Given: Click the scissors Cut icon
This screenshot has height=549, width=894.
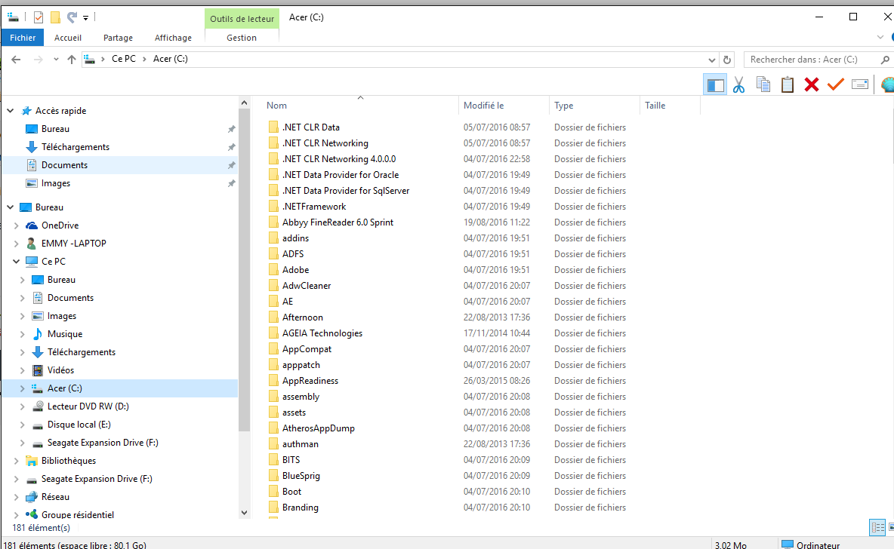Looking at the screenshot, I should pyautogui.click(x=739, y=85).
